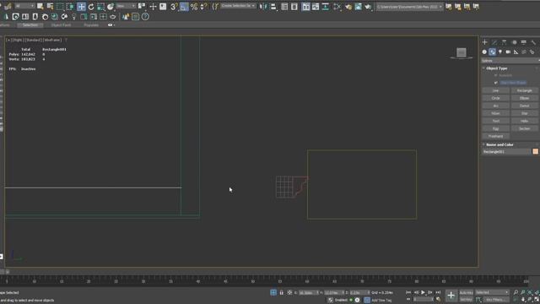The width and height of the screenshot is (540, 304).
Task: Click the Star shape button
Action: pyautogui.click(x=525, y=113)
